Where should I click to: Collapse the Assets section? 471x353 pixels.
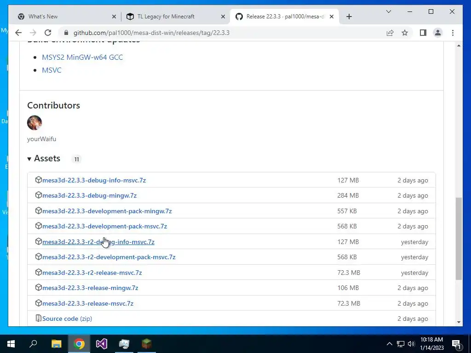pyautogui.click(x=44, y=159)
